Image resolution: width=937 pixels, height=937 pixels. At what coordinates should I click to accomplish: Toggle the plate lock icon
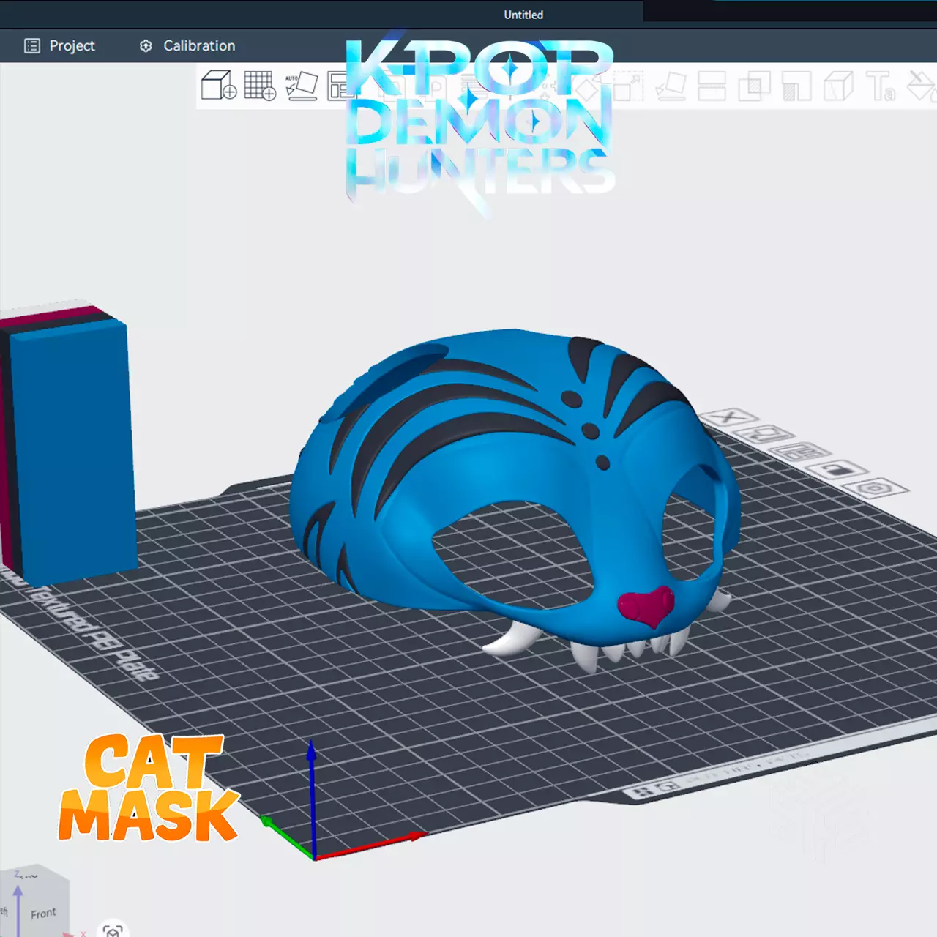837,469
